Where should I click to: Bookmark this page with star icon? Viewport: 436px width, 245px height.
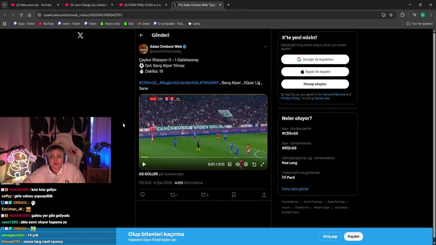pos(391,15)
